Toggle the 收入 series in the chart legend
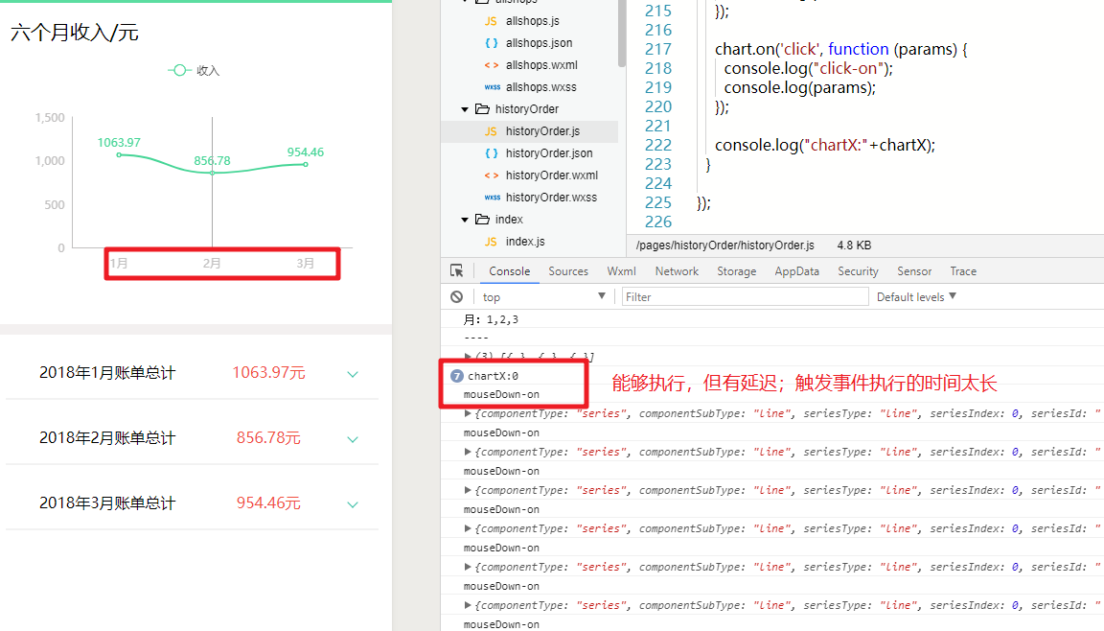This screenshot has height=631, width=1104. pyautogui.click(x=193, y=69)
